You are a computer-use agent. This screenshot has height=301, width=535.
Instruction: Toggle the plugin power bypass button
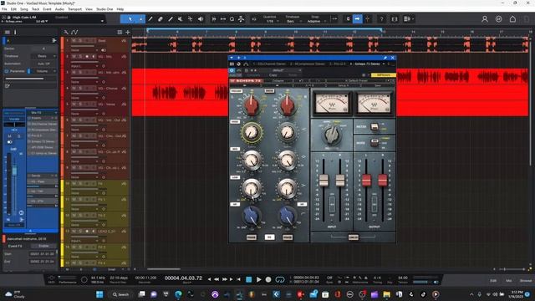[232, 70]
